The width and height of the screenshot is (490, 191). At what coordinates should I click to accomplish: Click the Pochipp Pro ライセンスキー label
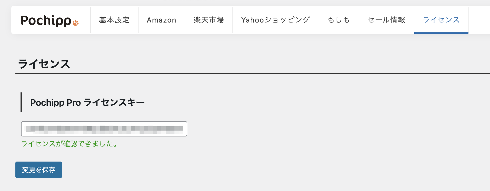click(87, 102)
